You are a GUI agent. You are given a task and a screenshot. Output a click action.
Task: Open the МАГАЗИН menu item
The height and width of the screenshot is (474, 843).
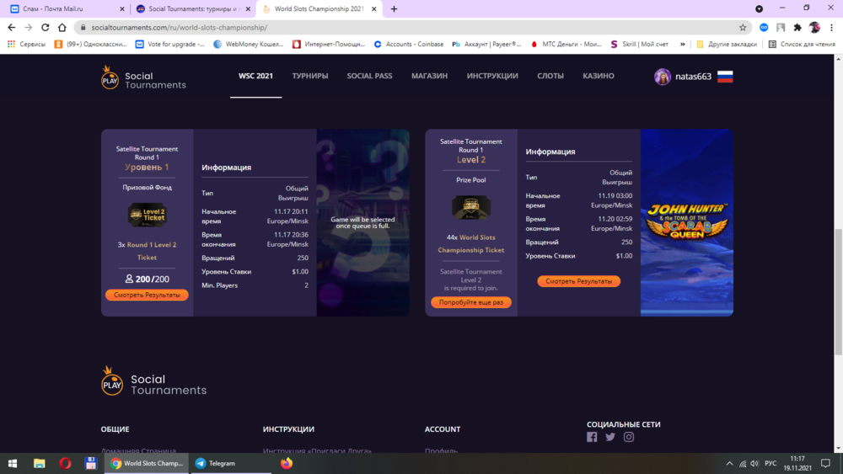coord(430,77)
